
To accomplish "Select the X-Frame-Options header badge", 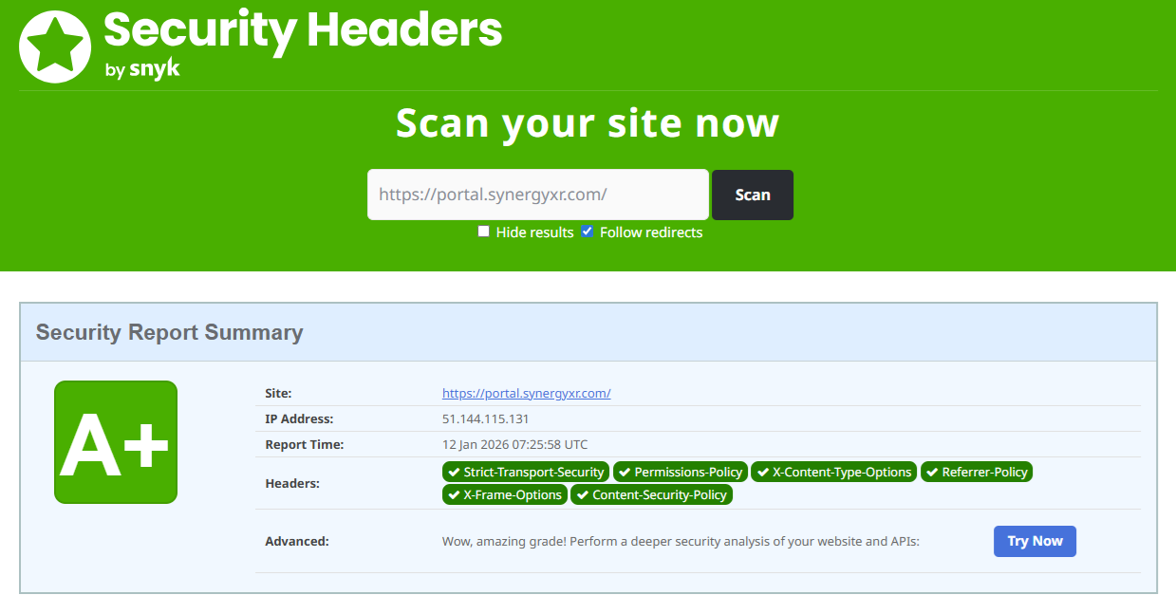I will click(x=505, y=495).
